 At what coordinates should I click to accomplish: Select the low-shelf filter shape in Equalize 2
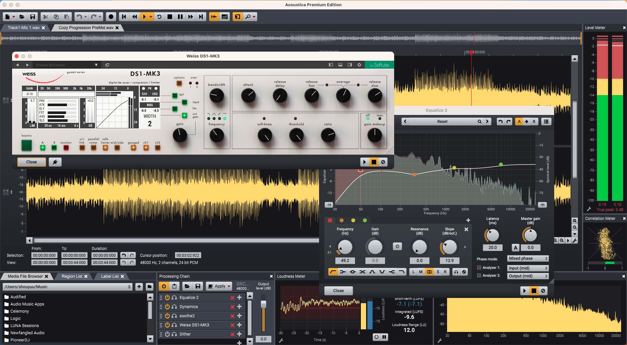click(343, 272)
